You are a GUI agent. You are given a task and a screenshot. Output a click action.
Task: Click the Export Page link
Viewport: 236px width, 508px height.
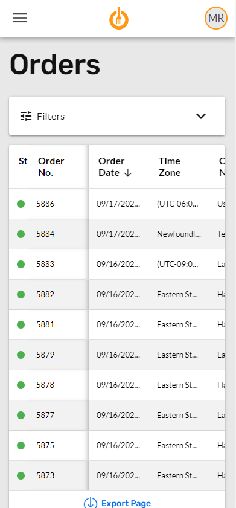pos(126,503)
